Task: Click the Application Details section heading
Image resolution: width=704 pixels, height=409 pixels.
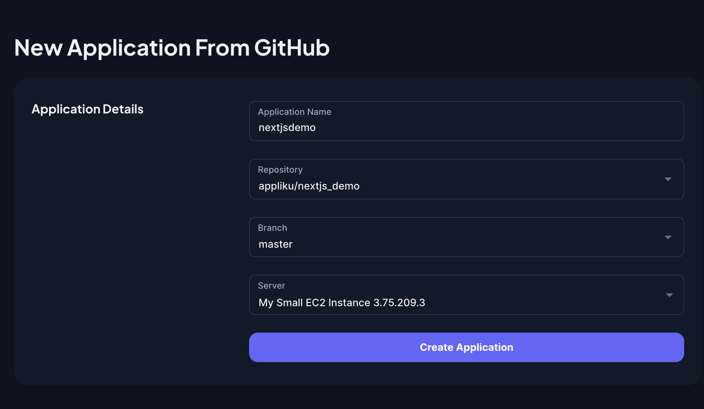Action: point(88,109)
